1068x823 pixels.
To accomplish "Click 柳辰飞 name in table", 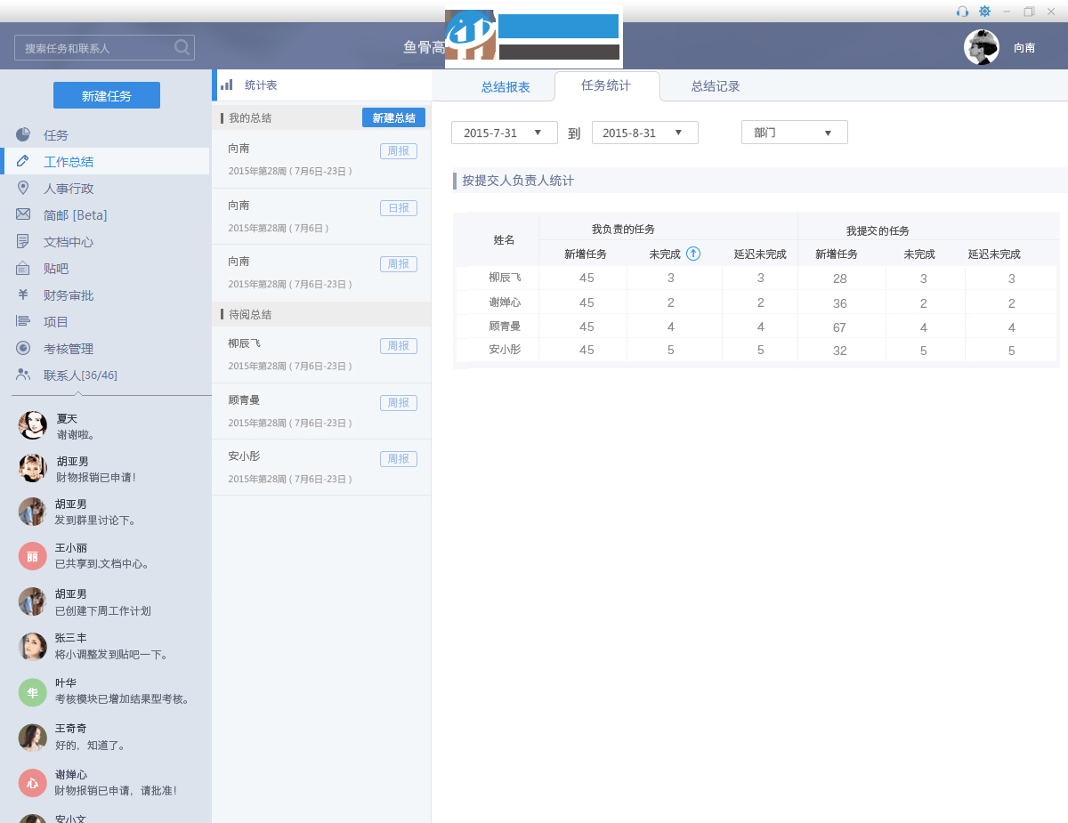I will (x=505, y=278).
